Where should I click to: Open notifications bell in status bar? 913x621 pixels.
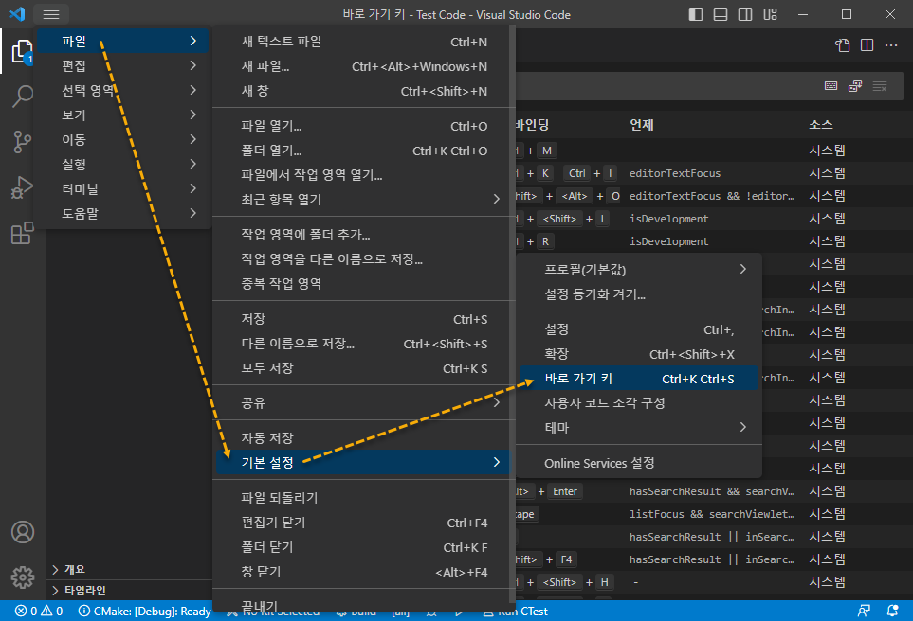point(893,612)
